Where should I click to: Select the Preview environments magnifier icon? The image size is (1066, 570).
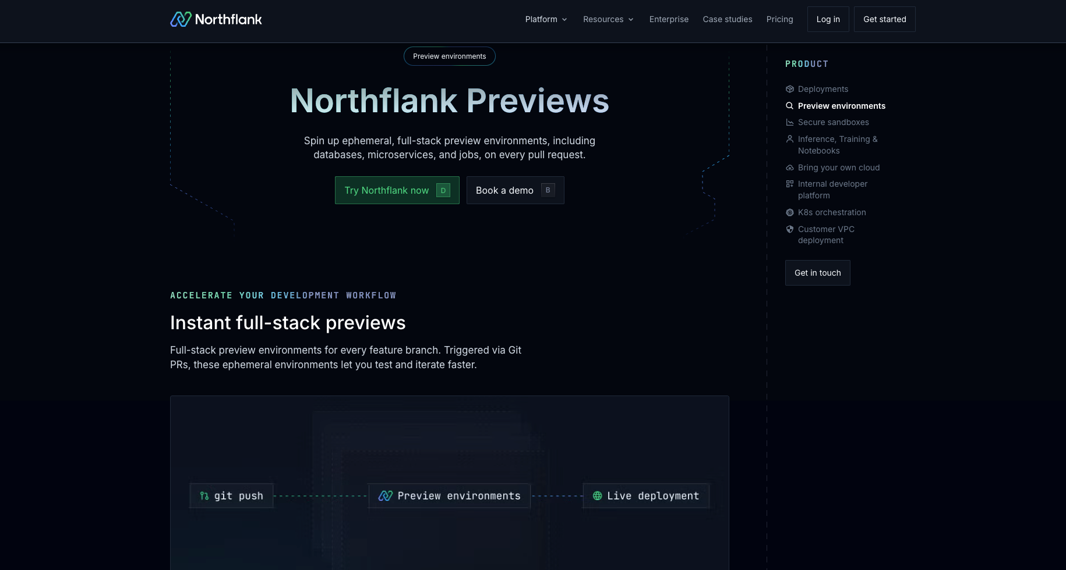pos(790,106)
